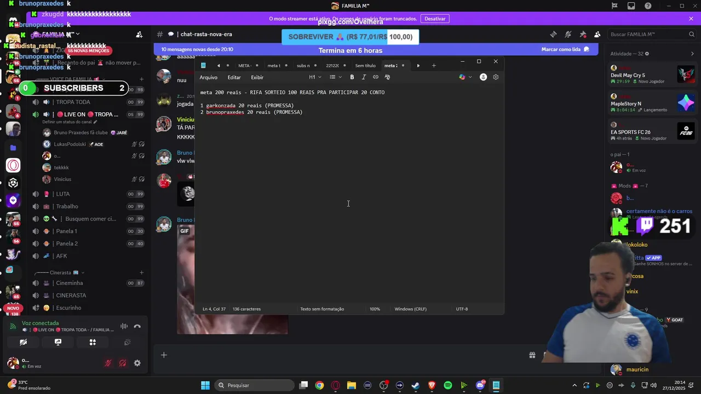Click the 'Windows (CRLF)' line ending
Screen dimensions: 701x394
pos(410,309)
